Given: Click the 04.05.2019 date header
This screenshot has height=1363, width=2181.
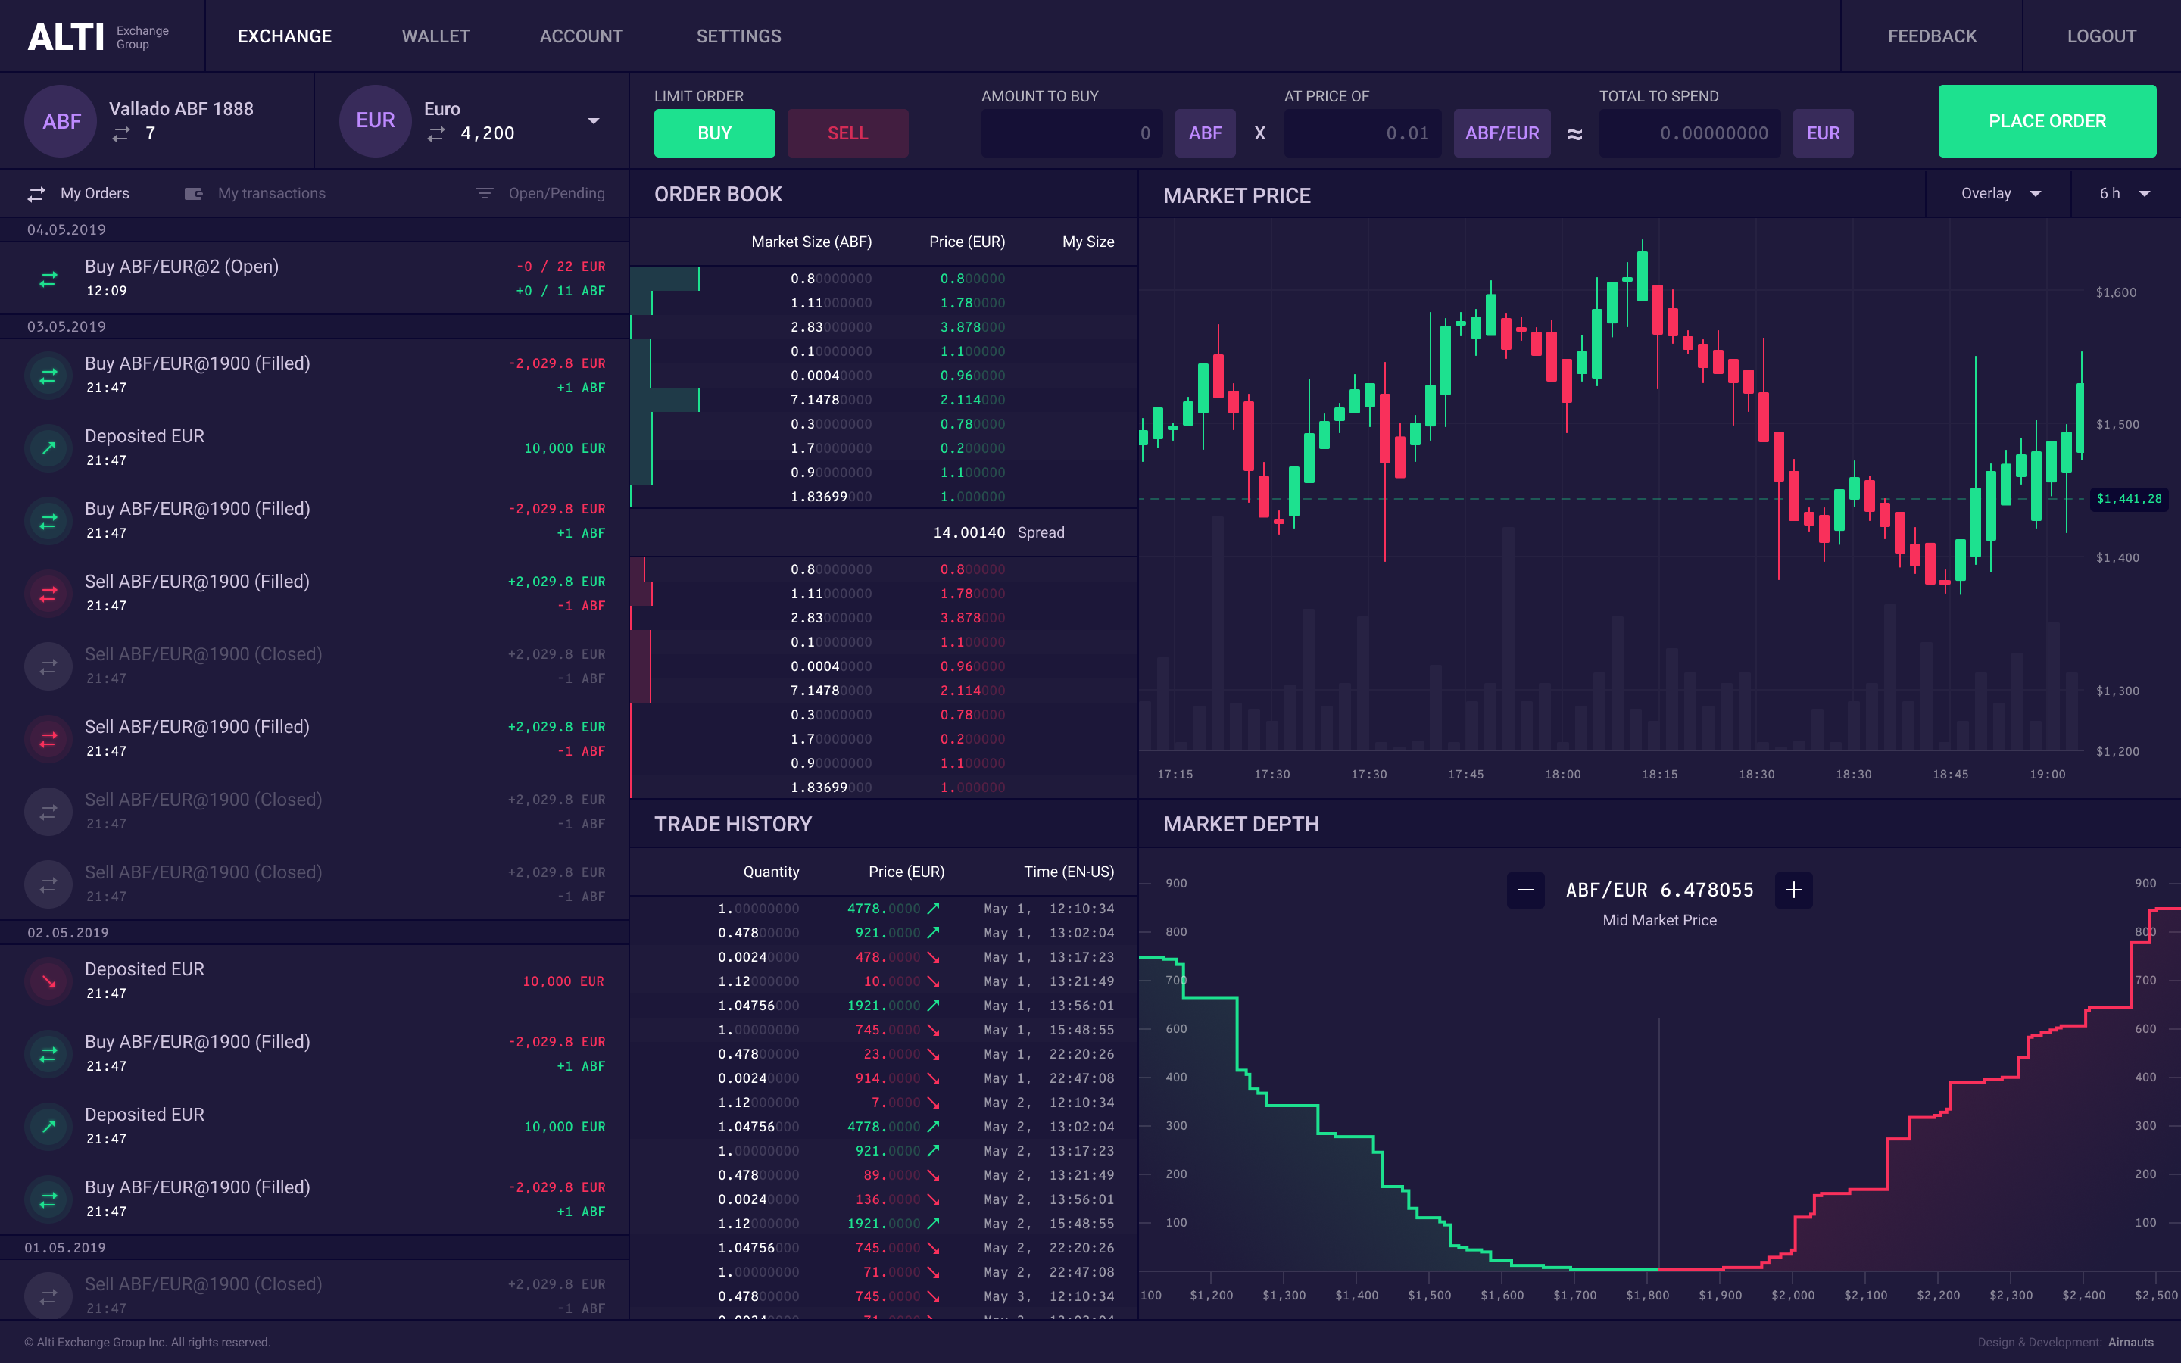Looking at the screenshot, I should pyautogui.click(x=67, y=230).
